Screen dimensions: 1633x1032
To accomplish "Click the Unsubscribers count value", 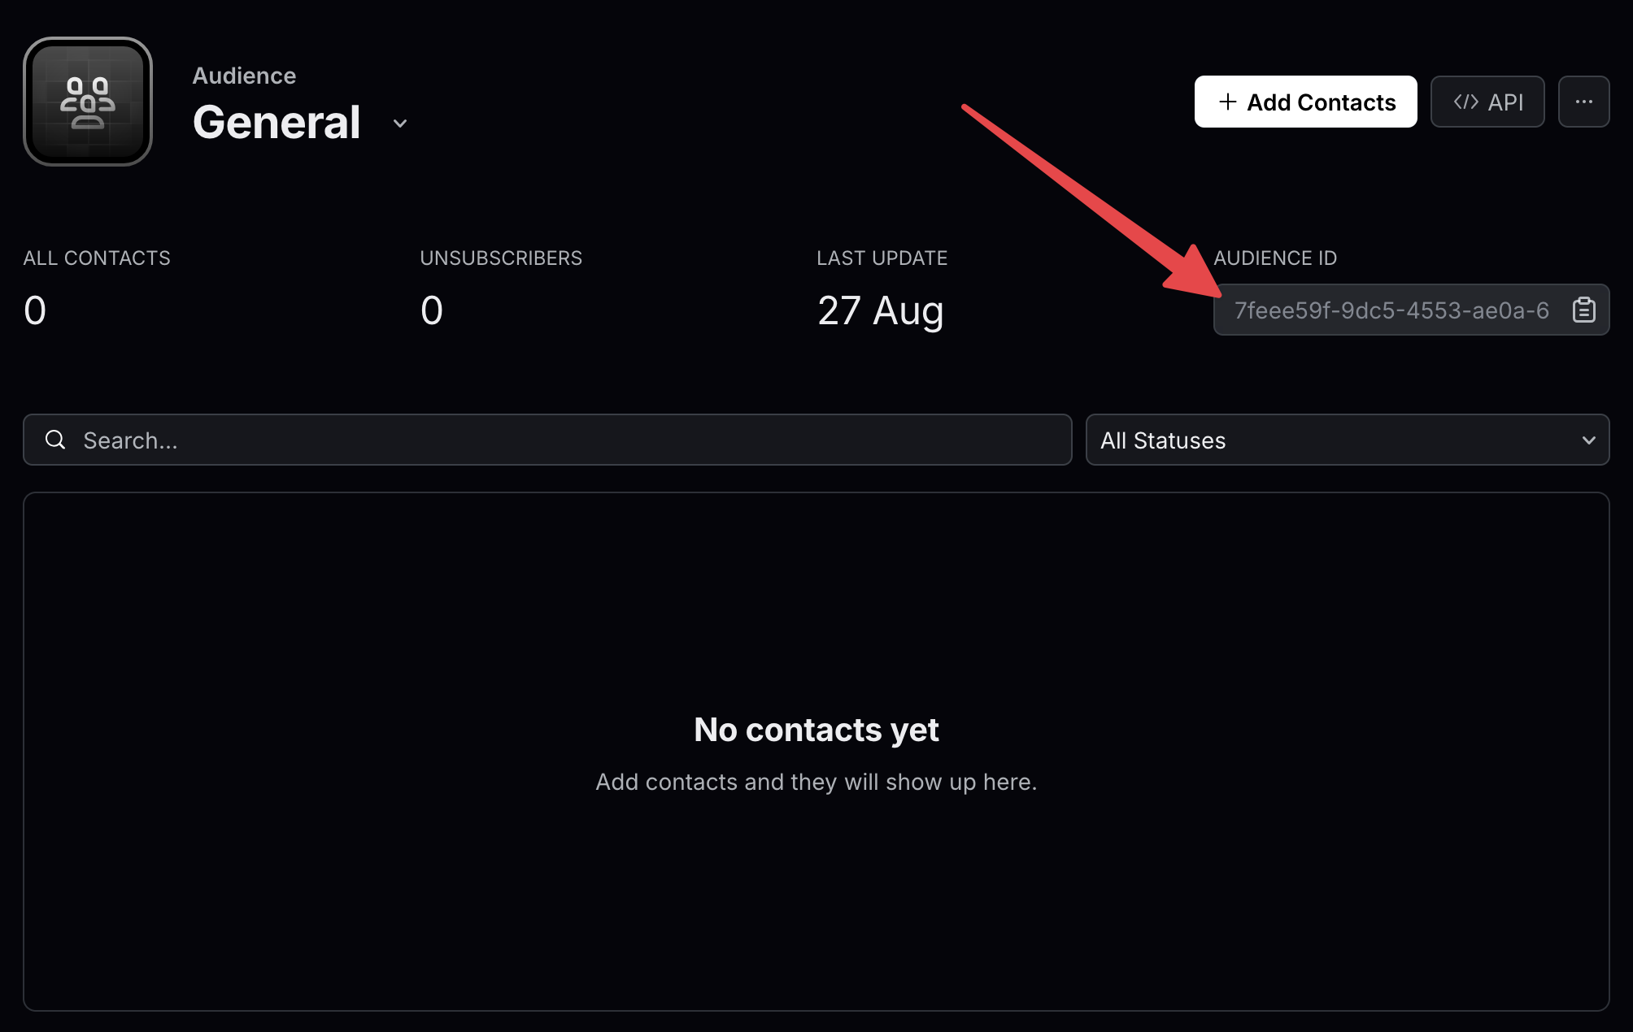I will click(432, 310).
